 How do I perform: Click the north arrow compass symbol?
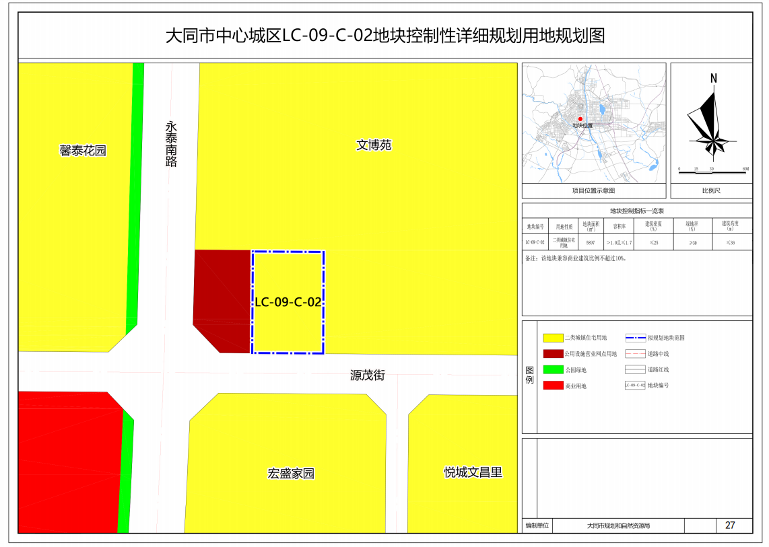[x=712, y=121]
